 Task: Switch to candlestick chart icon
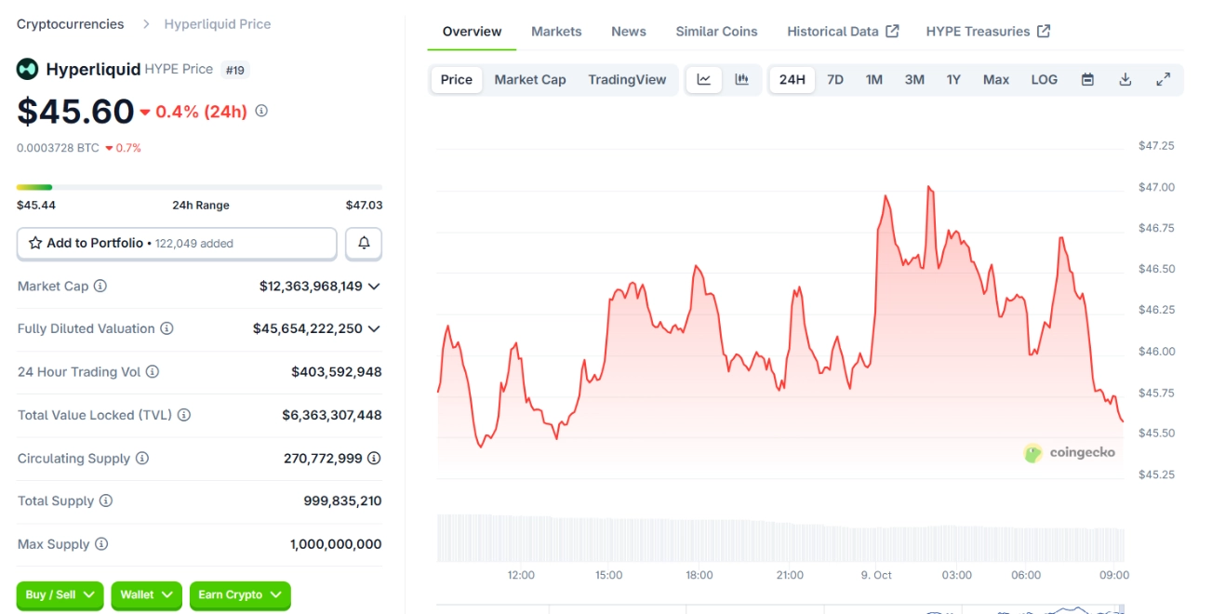(741, 80)
